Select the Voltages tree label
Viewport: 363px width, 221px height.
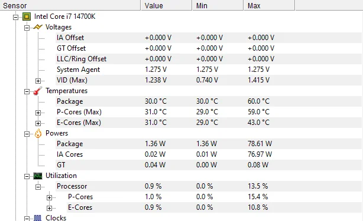(x=59, y=27)
